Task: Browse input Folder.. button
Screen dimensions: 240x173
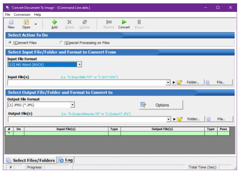Action: [x=190, y=82]
